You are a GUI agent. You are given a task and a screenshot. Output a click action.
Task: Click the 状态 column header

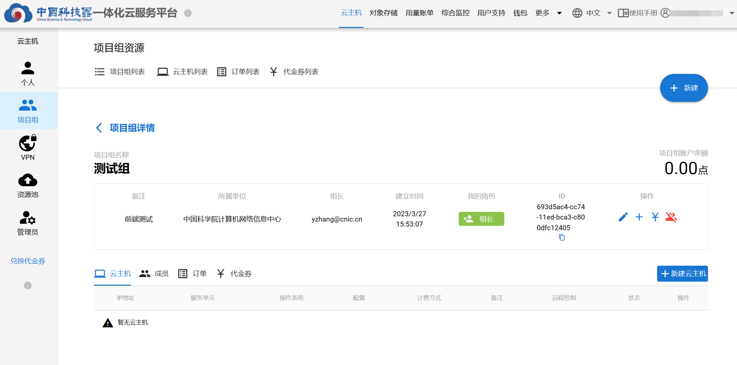point(634,298)
